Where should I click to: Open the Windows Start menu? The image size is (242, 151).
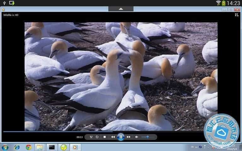click(5, 147)
